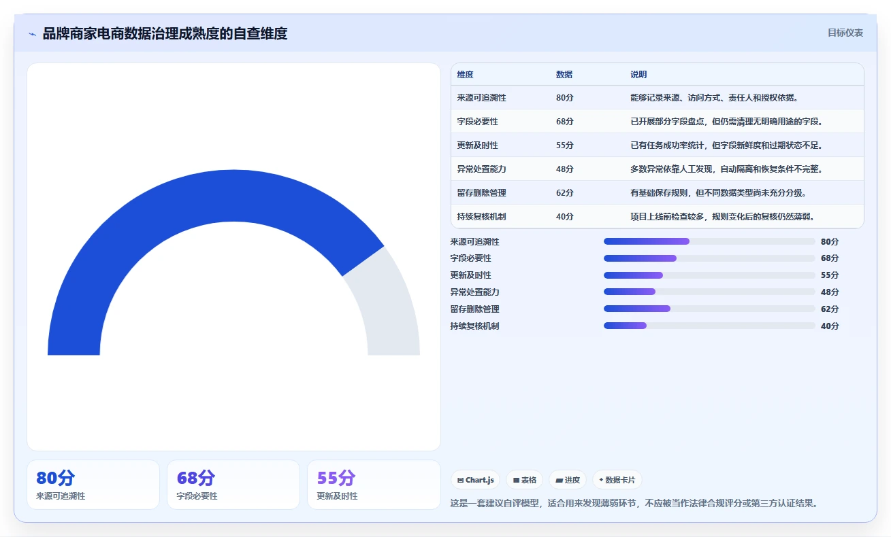Image resolution: width=891 pixels, height=537 pixels.
Task: Click the 55分 value in the table
Action: point(565,145)
